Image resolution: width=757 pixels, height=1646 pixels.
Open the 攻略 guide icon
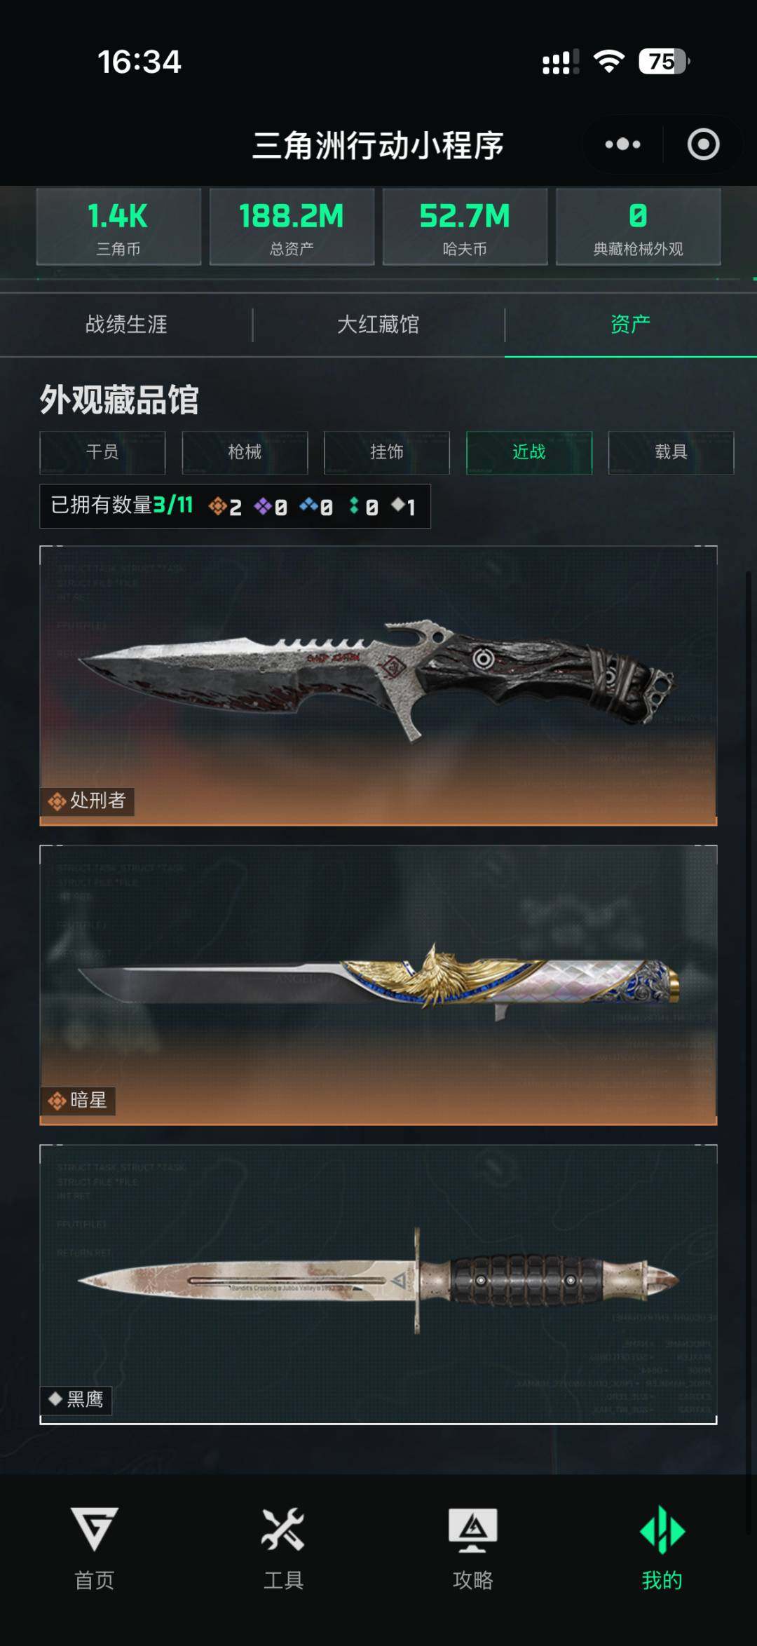473,1530
